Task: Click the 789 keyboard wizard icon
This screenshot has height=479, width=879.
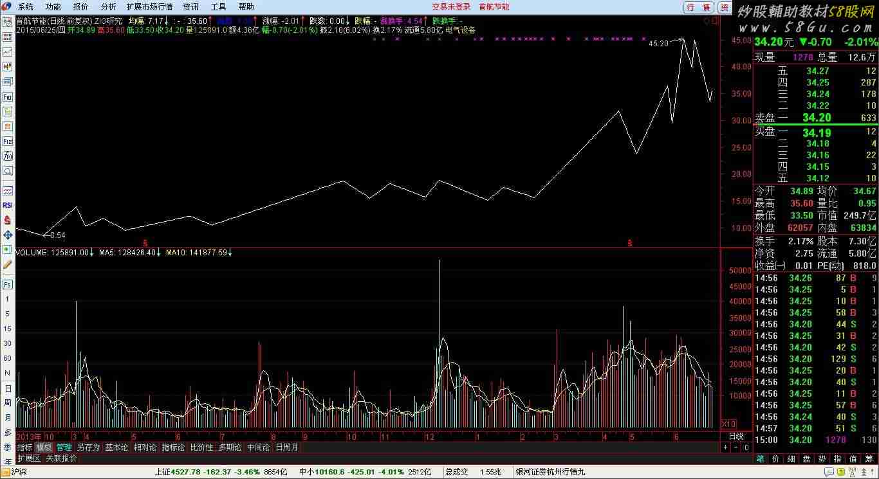Action: (x=8, y=156)
